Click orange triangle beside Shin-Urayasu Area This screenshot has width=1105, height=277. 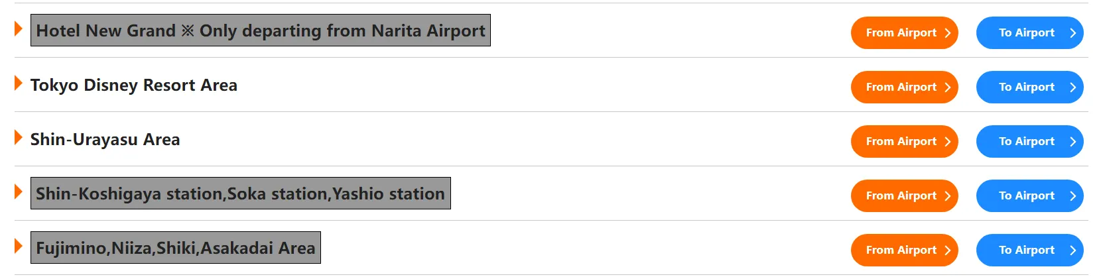pos(19,138)
